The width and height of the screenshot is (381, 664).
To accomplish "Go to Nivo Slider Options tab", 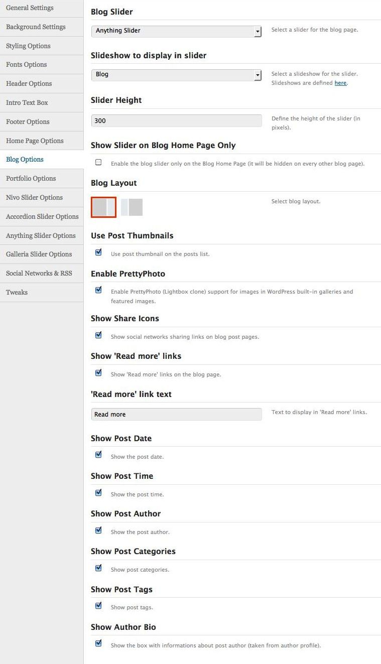I will 34,197.
